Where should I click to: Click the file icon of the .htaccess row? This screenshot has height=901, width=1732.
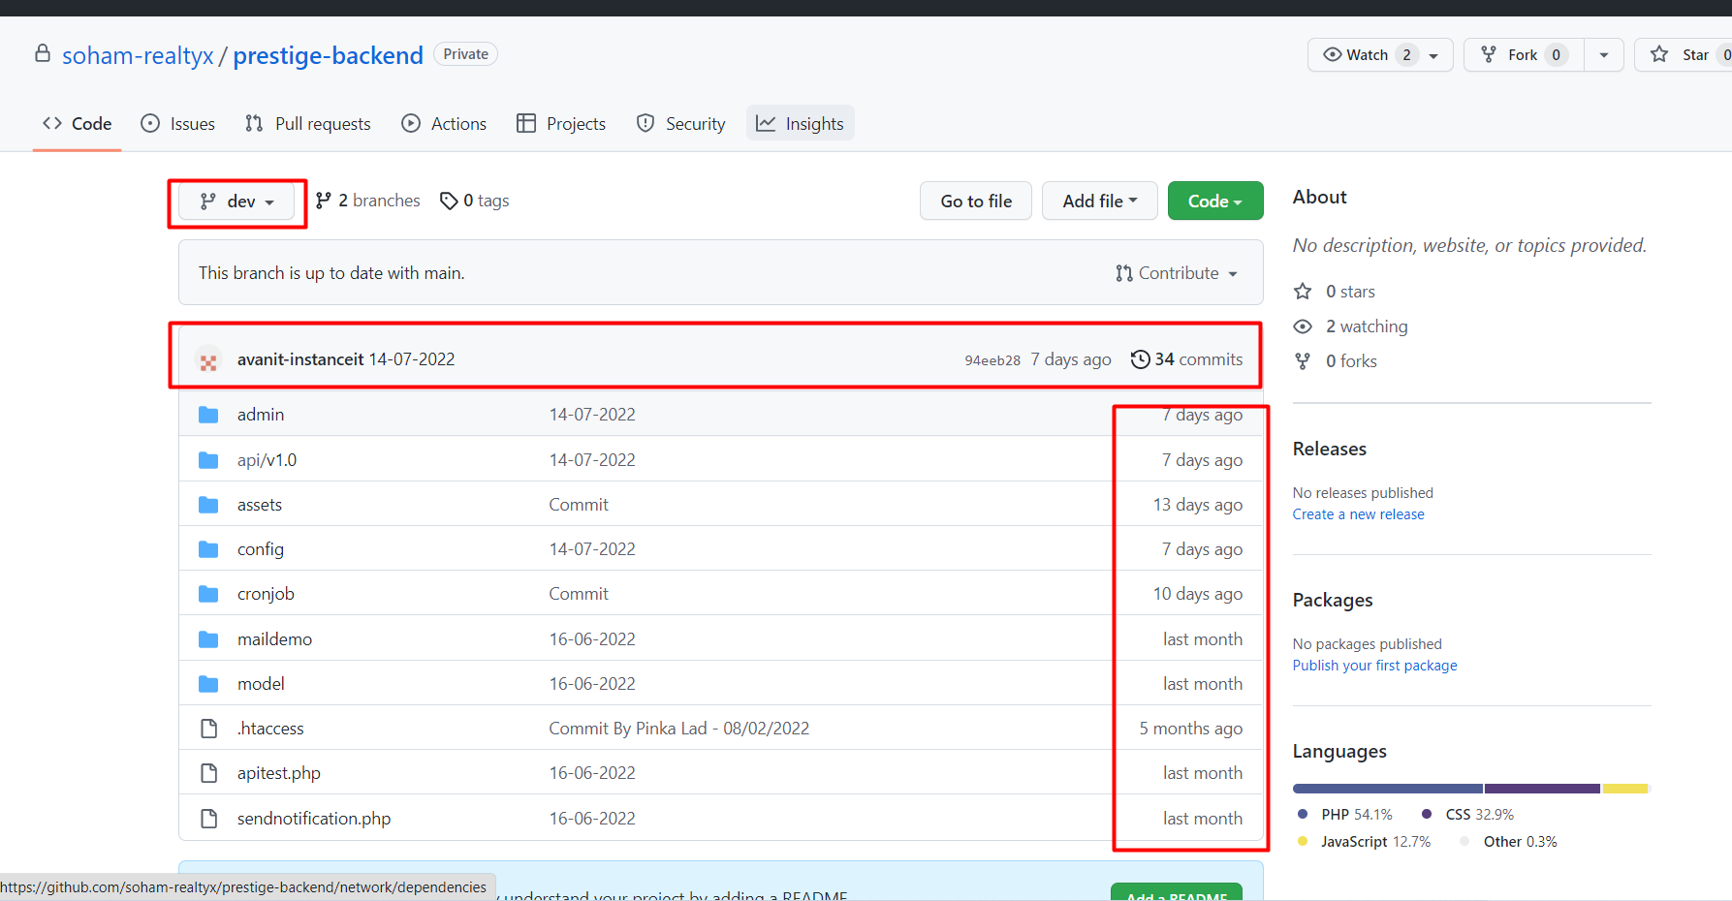tap(208, 729)
